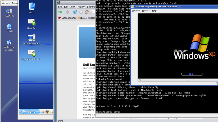The height and width of the screenshot is (122, 218).
Task: Open the Upgrade to Powe... icon
Action: (32, 55)
